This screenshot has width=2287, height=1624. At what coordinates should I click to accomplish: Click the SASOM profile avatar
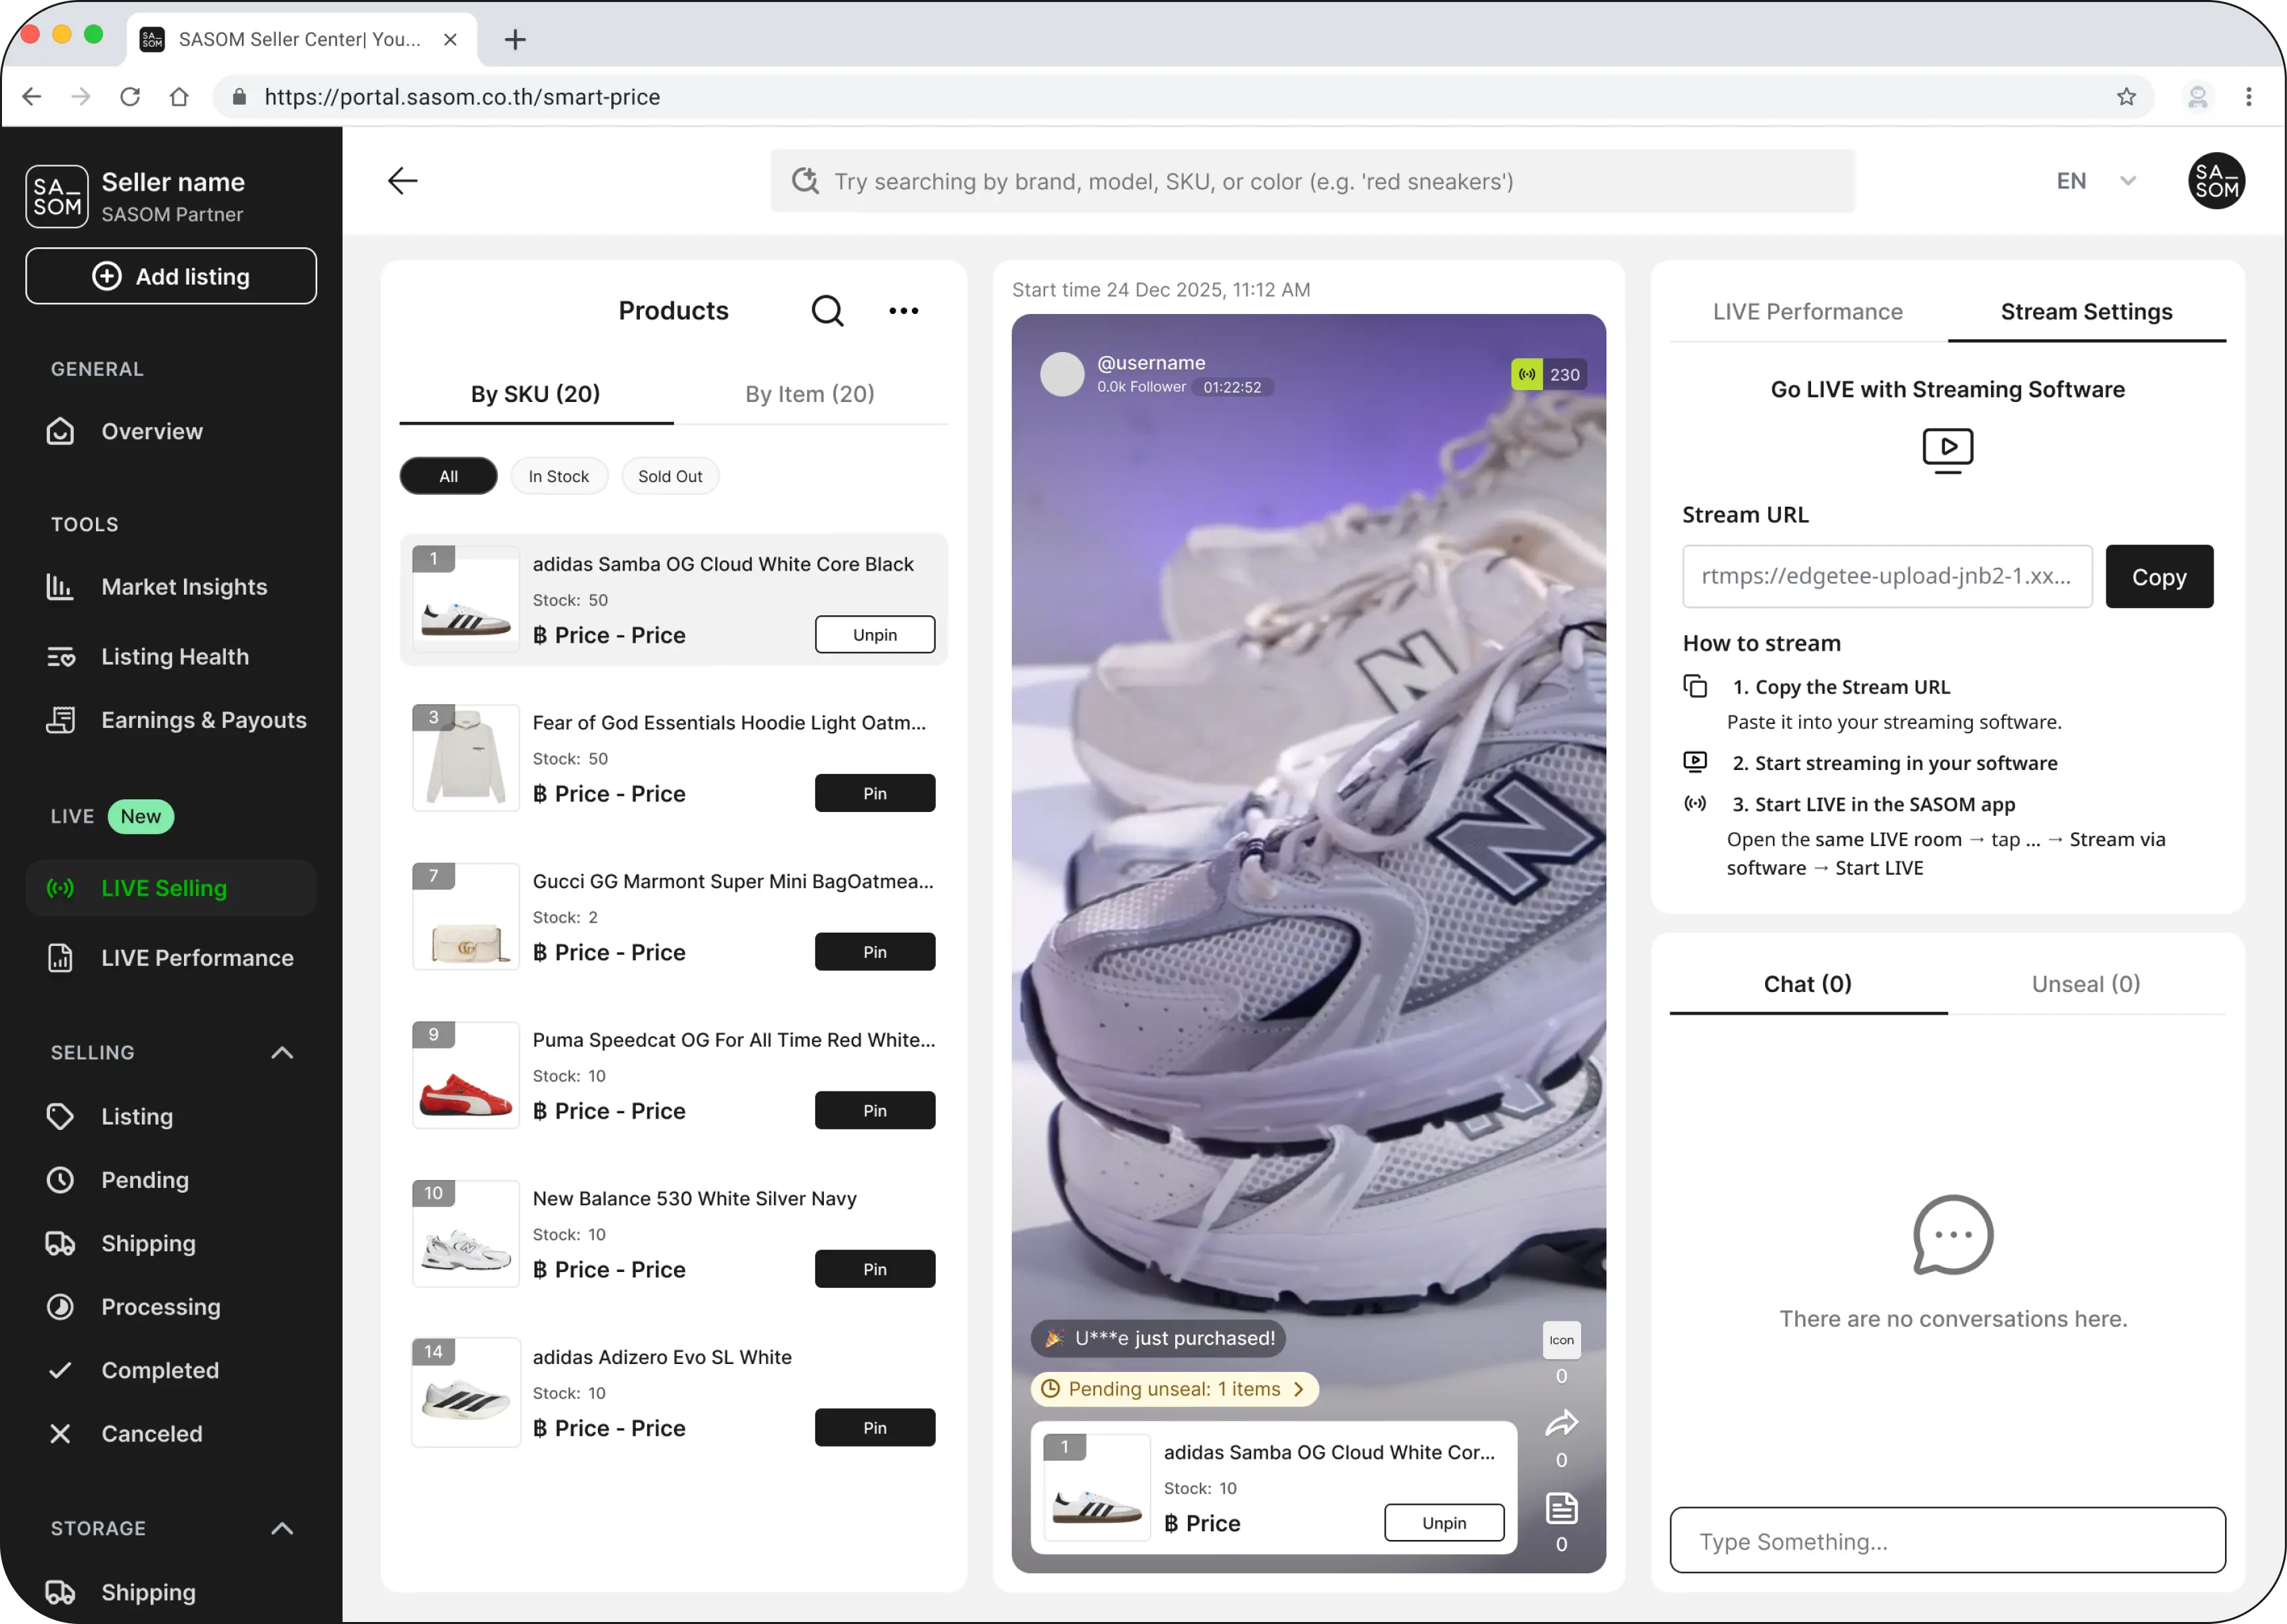pyautogui.click(x=2216, y=181)
